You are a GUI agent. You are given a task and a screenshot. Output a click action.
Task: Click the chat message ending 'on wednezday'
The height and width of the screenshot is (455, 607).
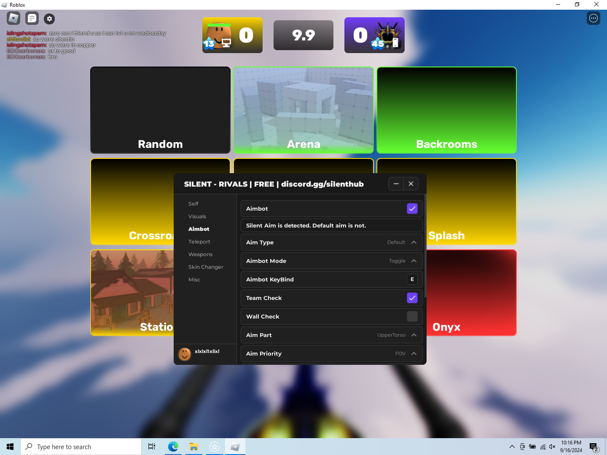point(107,33)
